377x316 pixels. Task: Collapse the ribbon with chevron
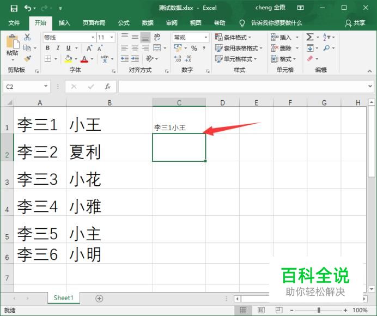click(369, 71)
